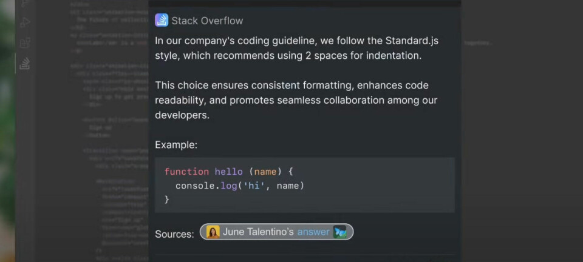Click the blue team icon in the source chip
Image resolution: width=583 pixels, height=262 pixels.
pos(339,232)
